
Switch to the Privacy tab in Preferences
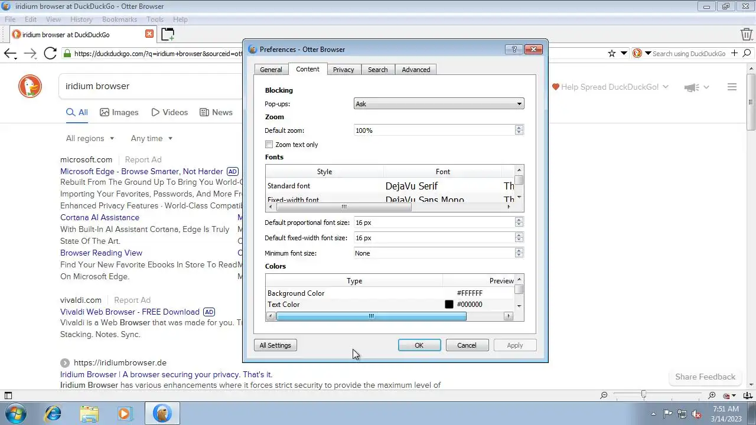(343, 70)
